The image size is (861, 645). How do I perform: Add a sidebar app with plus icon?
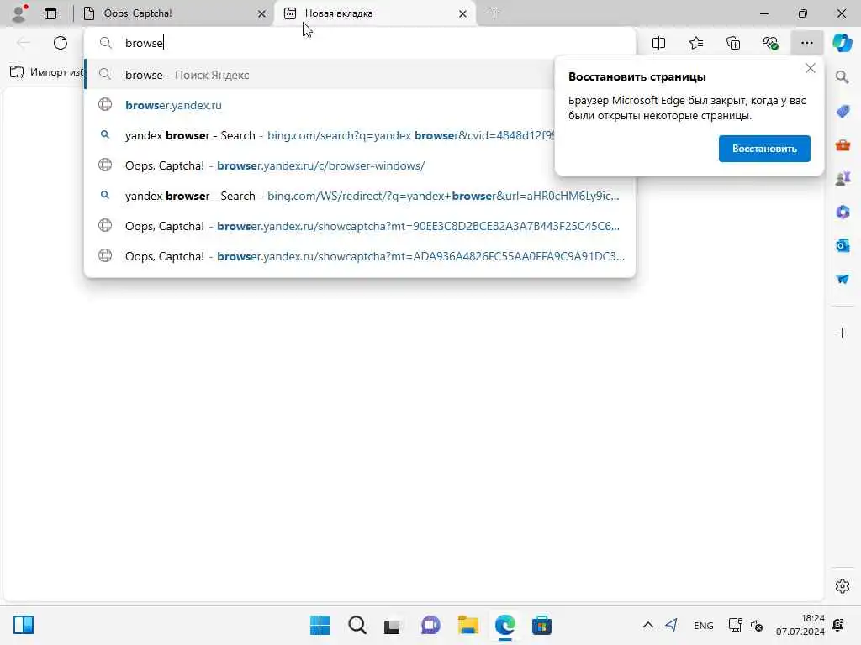pos(843,333)
